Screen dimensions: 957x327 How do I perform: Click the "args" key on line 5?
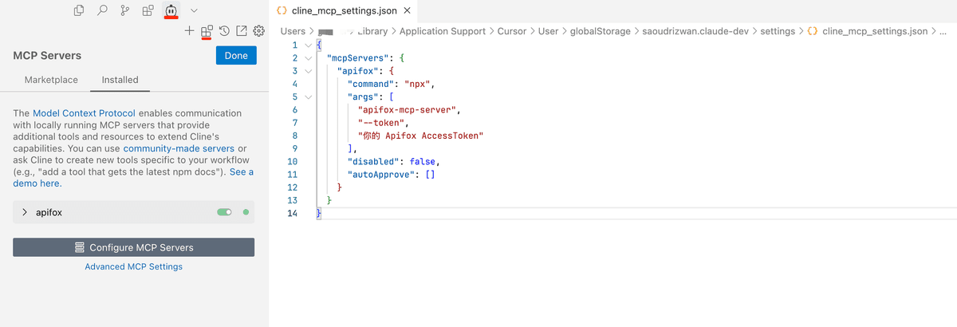pos(364,97)
